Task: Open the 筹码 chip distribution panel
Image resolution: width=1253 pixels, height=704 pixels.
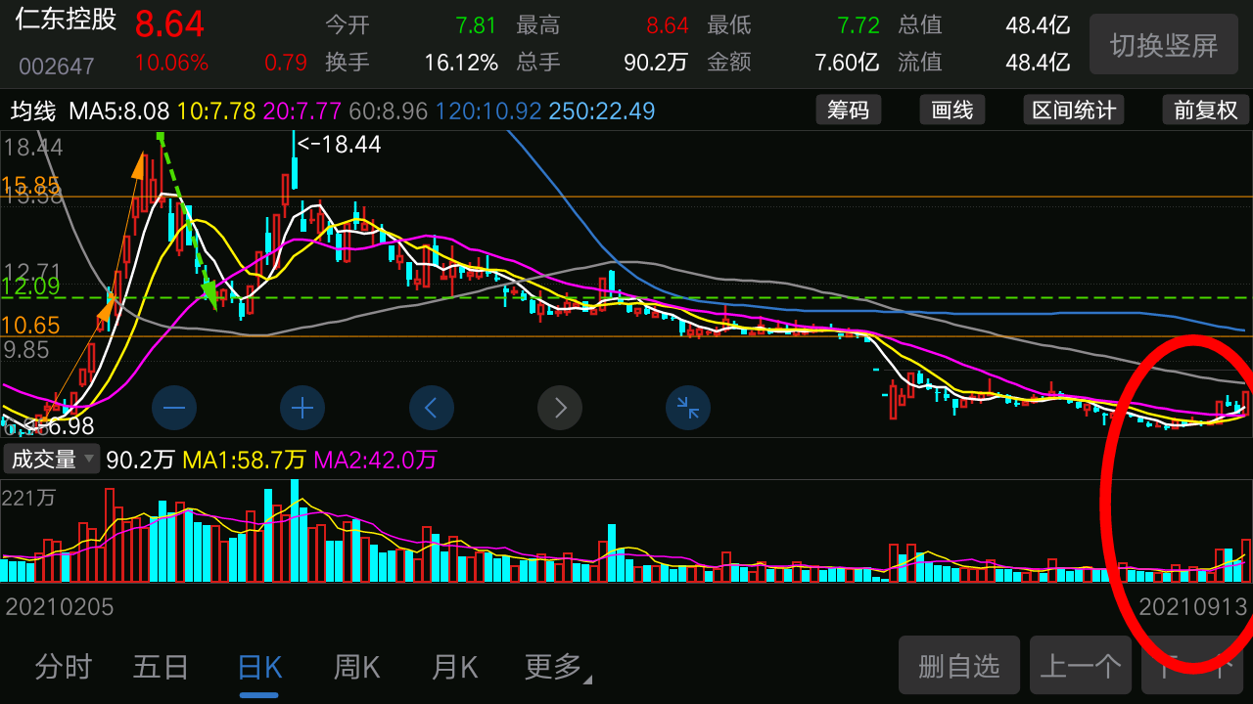Action: tap(848, 110)
